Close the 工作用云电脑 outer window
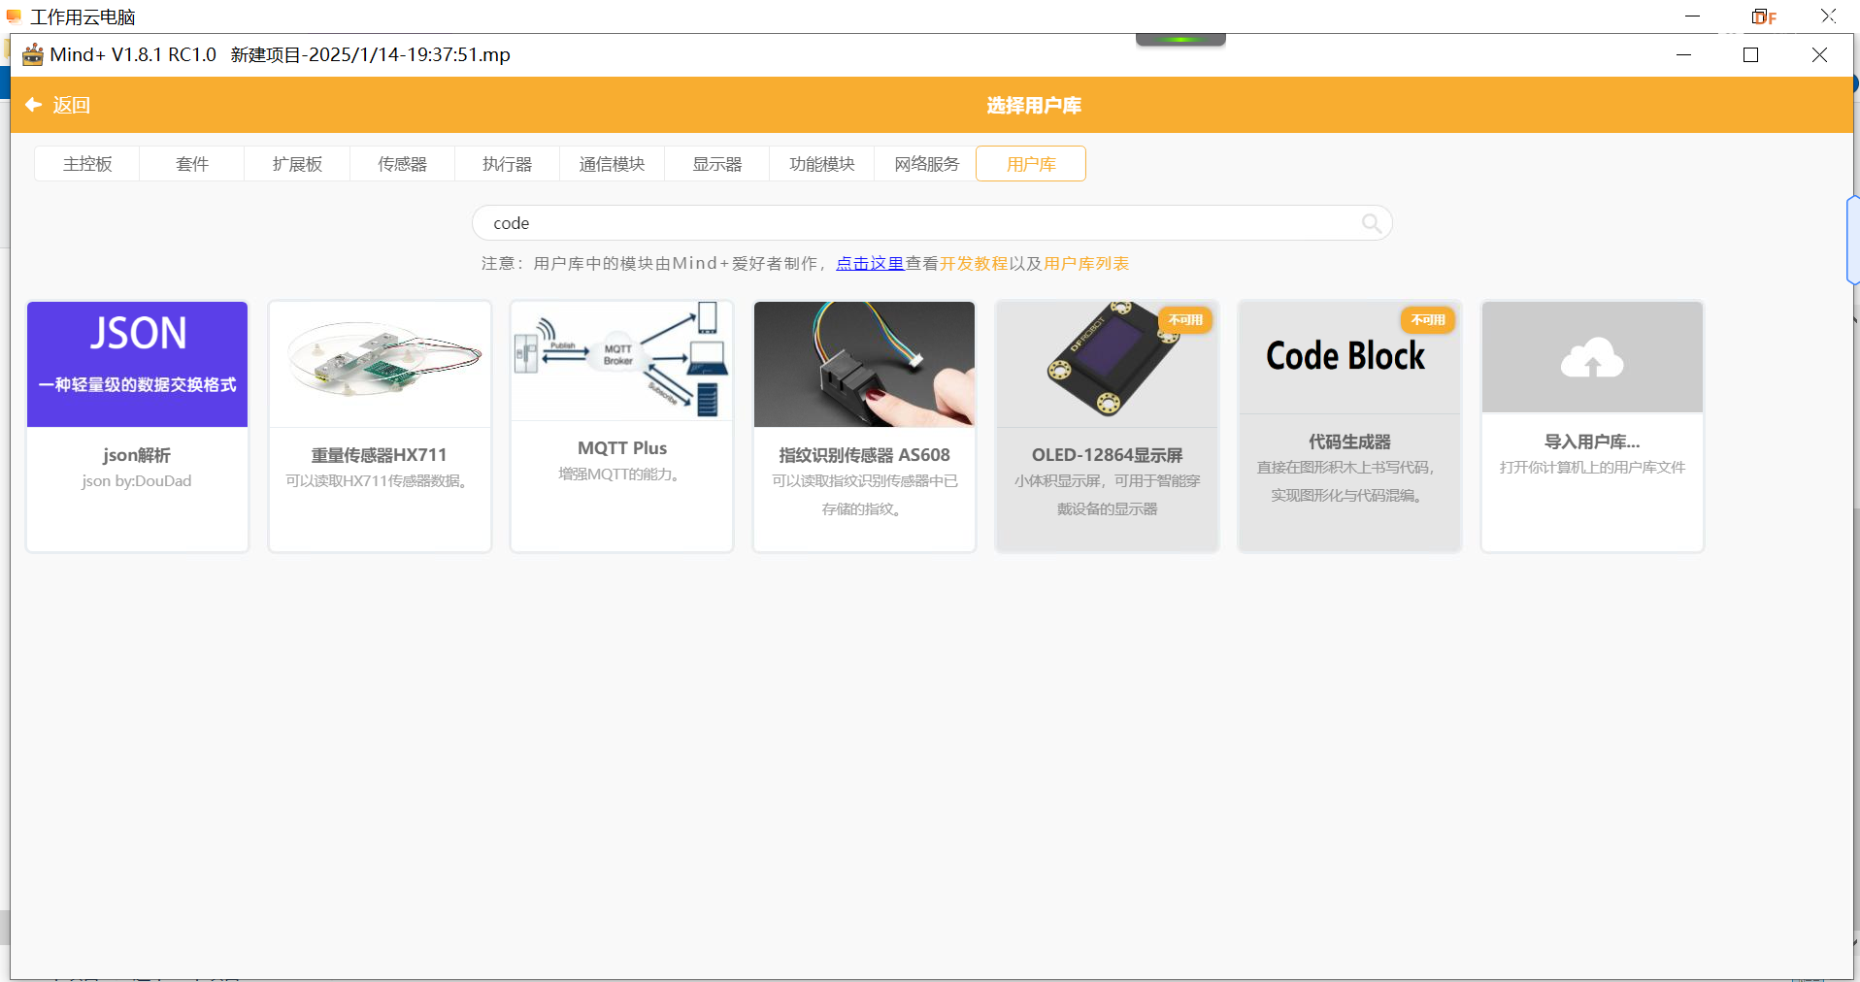 1828,16
